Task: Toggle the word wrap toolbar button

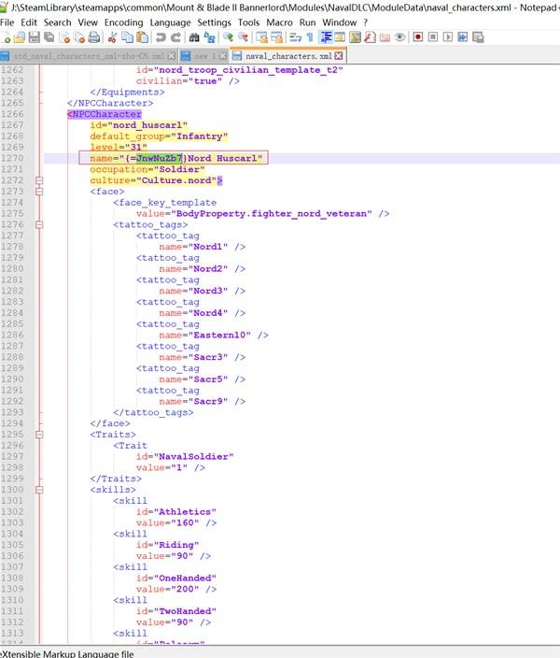Action: click(293, 37)
